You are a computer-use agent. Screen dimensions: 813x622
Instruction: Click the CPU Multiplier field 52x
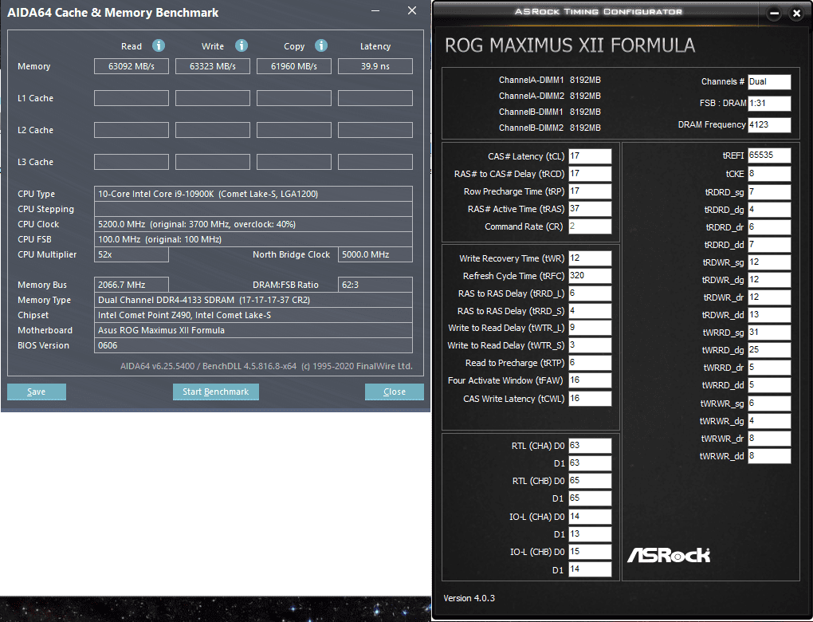tap(132, 254)
